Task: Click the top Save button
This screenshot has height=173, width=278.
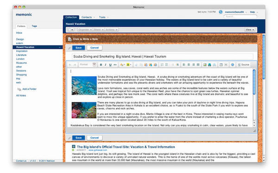Action: 79,48
